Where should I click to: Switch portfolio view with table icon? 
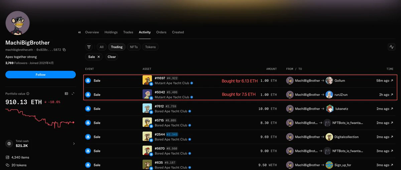[66, 94]
